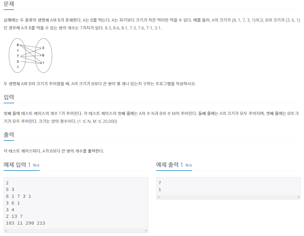Click the 복사 link next to 예제 출력 1

[189, 165]
